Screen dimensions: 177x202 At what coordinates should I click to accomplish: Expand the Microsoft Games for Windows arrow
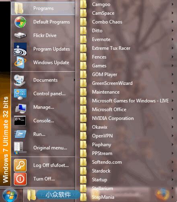pyautogui.click(x=173, y=101)
